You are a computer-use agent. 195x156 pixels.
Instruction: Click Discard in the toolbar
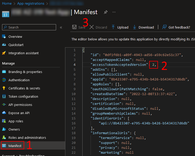click(x=98, y=27)
